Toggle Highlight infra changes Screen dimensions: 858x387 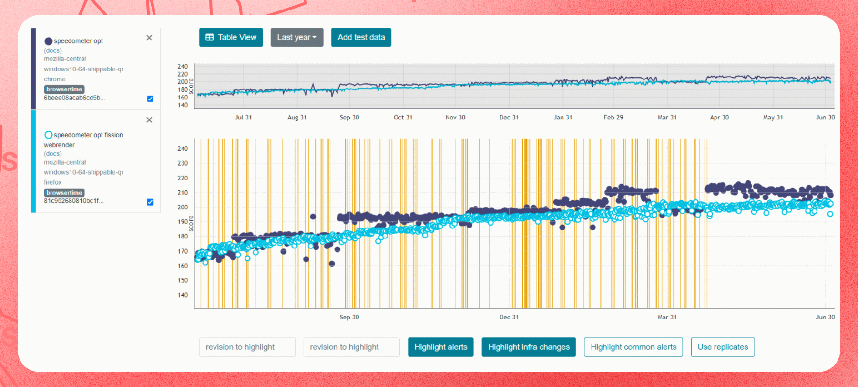click(529, 347)
